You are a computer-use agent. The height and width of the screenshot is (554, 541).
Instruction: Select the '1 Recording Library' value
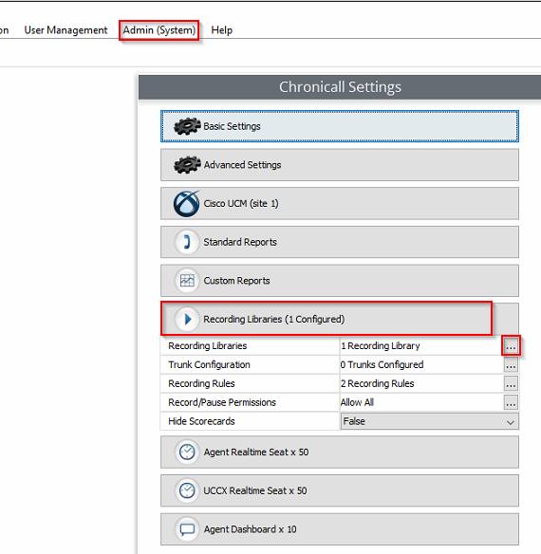[381, 346]
